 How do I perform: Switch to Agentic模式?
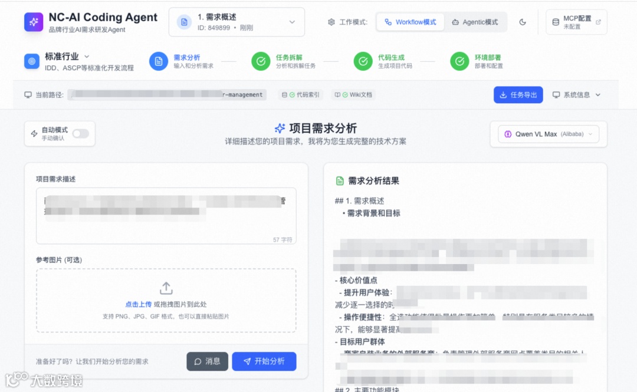(x=475, y=22)
